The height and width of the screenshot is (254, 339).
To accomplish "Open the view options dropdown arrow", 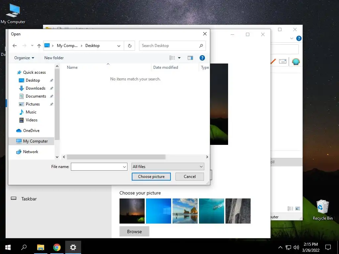I will (179, 58).
